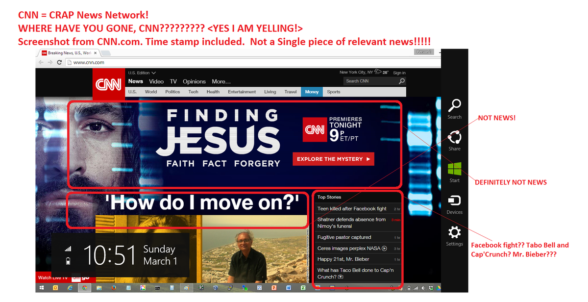The width and height of the screenshot is (588, 302).
Task: Close the Breaking News browser tab
Action: click(x=95, y=52)
